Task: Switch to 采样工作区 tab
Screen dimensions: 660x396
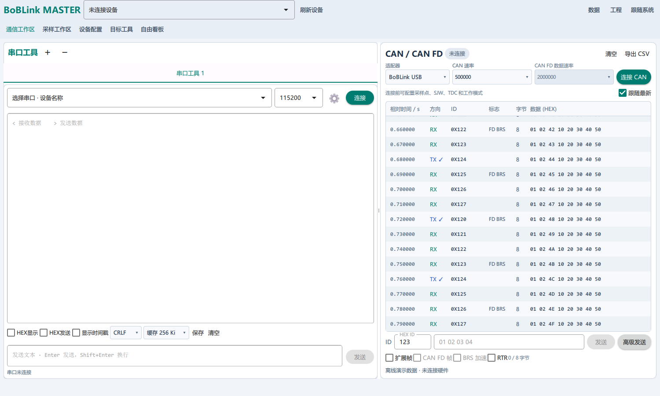Action: 57,29
